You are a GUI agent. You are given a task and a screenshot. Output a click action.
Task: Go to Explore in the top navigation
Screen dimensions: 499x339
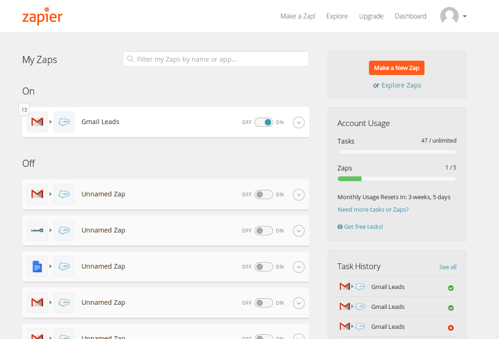point(337,16)
